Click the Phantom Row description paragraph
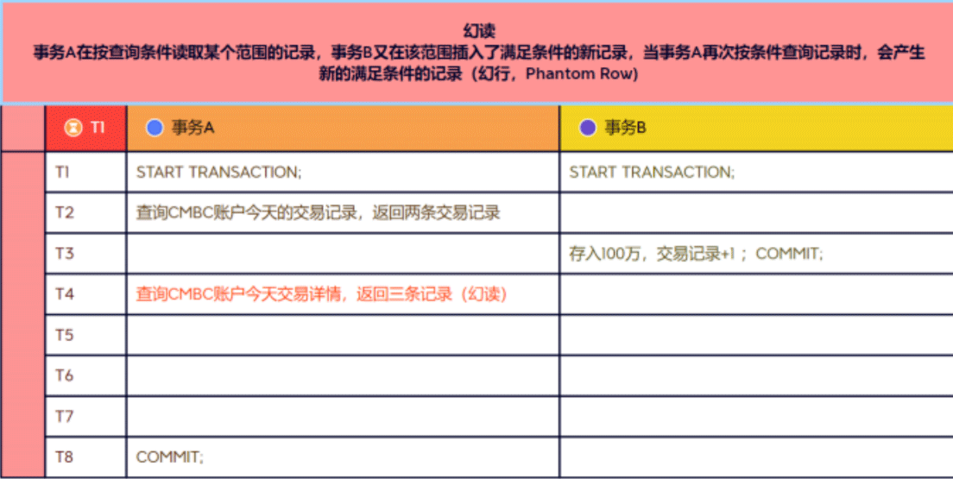This screenshot has width=953, height=479. coord(478,63)
